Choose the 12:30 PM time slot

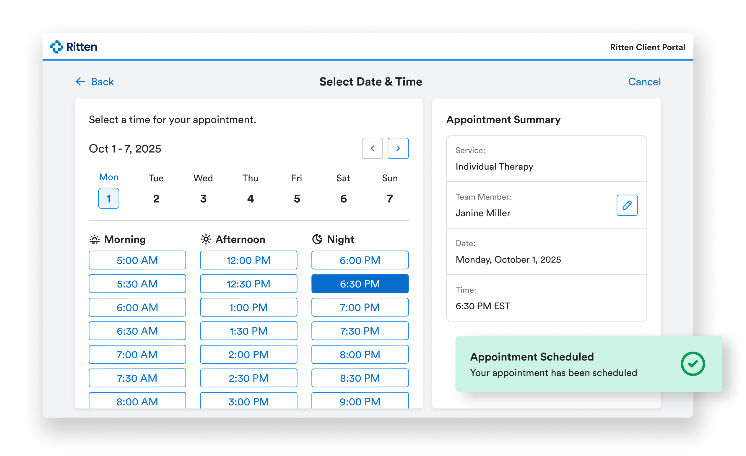pyautogui.click(x=248, y=284)
